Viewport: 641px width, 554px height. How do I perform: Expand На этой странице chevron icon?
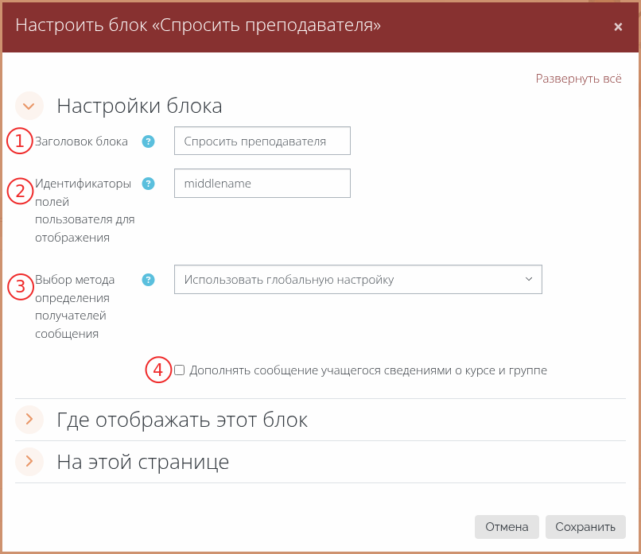(29, 461)
